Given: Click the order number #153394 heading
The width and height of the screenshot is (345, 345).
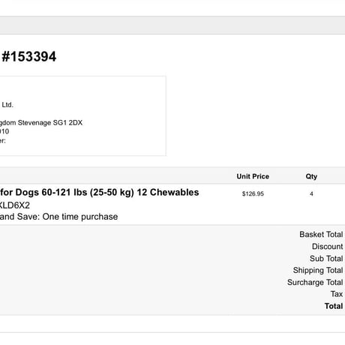Looking at the screenshot, I should point(28,56).
